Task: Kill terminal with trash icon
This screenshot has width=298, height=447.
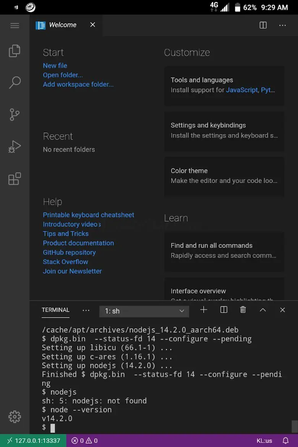Action: [x=243, y=310]
